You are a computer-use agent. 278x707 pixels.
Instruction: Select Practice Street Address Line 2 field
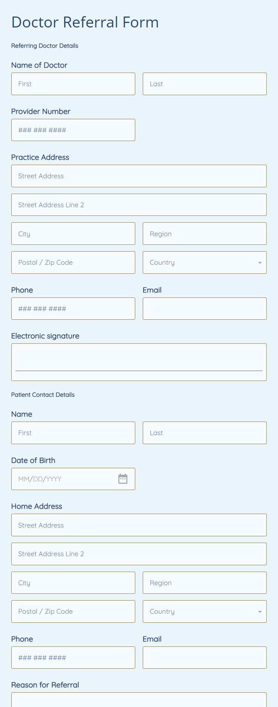[139, 205]
